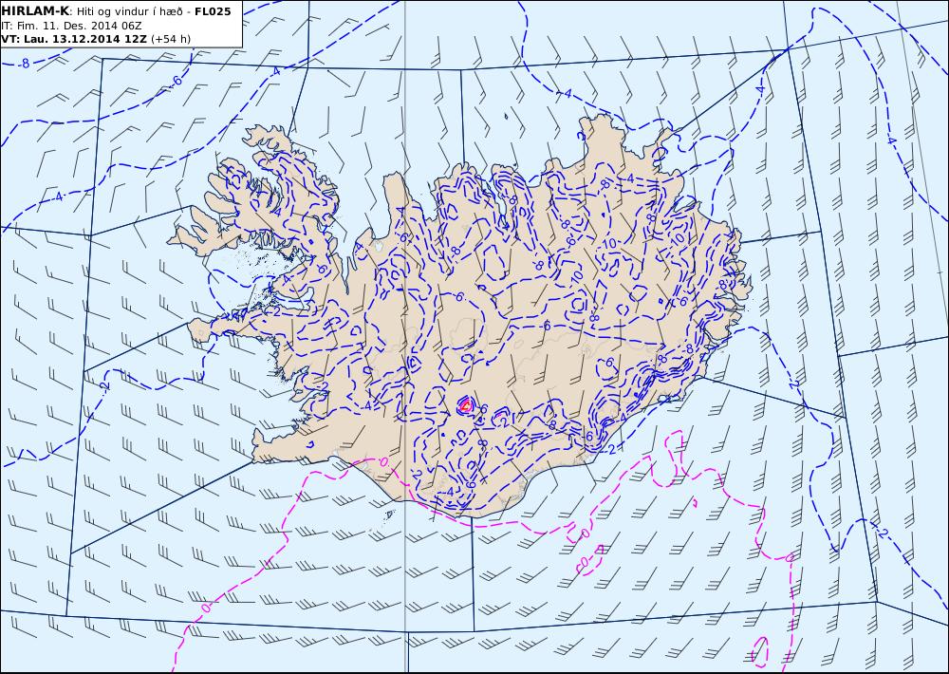
Task: Click the "FL025" flight level label
Action: click(213, 11)
